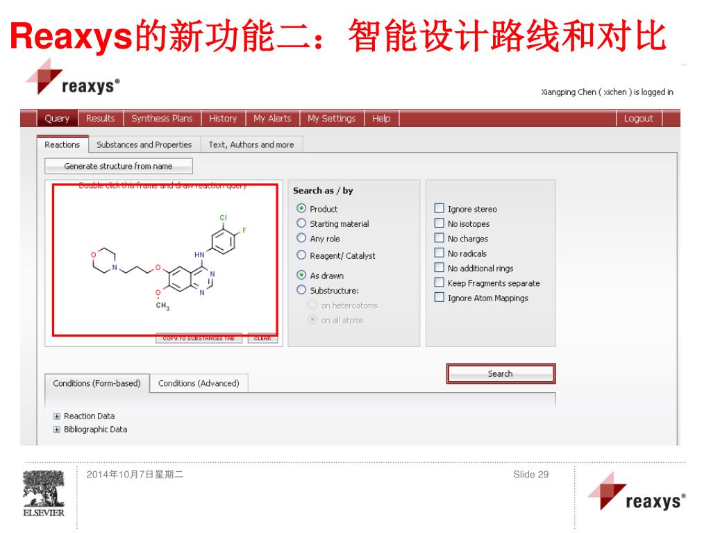Enable No isotopes checkbox
This screenshot has width=711, height=533.
tap(439, 223)
